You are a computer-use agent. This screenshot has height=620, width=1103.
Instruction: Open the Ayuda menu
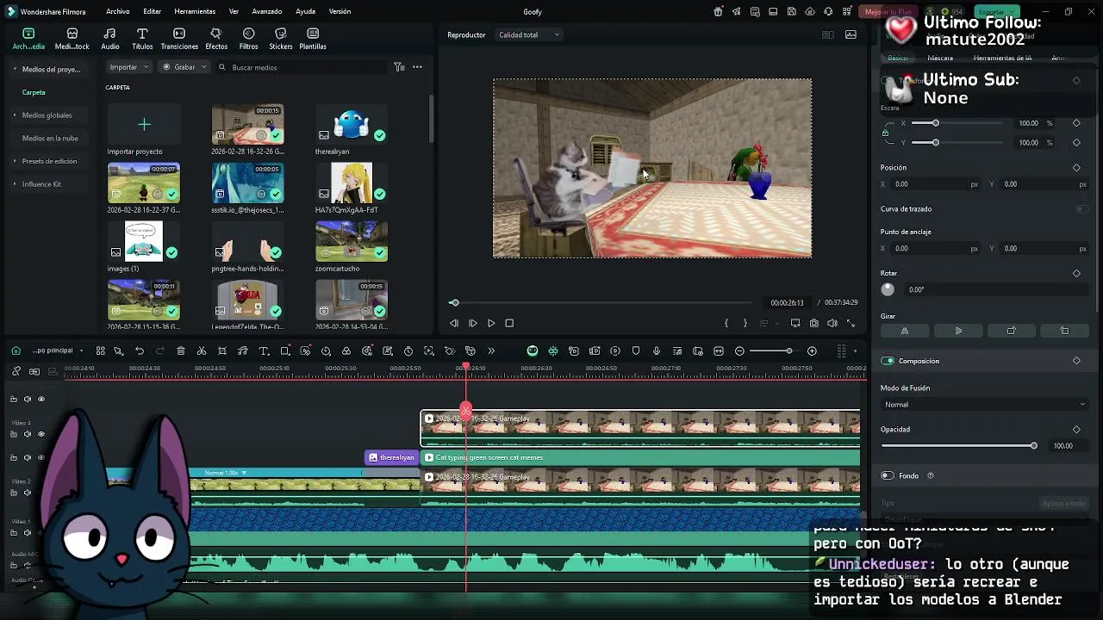click(305, 11)
